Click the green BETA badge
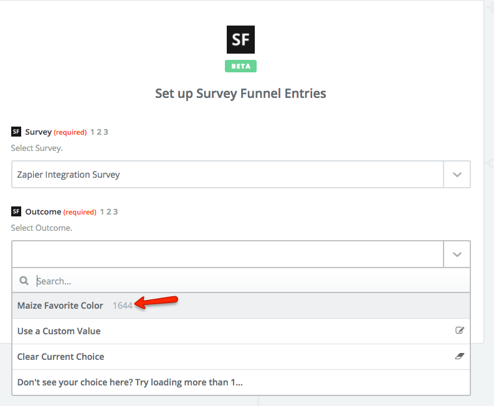Image resolution: width=494 pixels, height=406 pixels. click(240, 66)
